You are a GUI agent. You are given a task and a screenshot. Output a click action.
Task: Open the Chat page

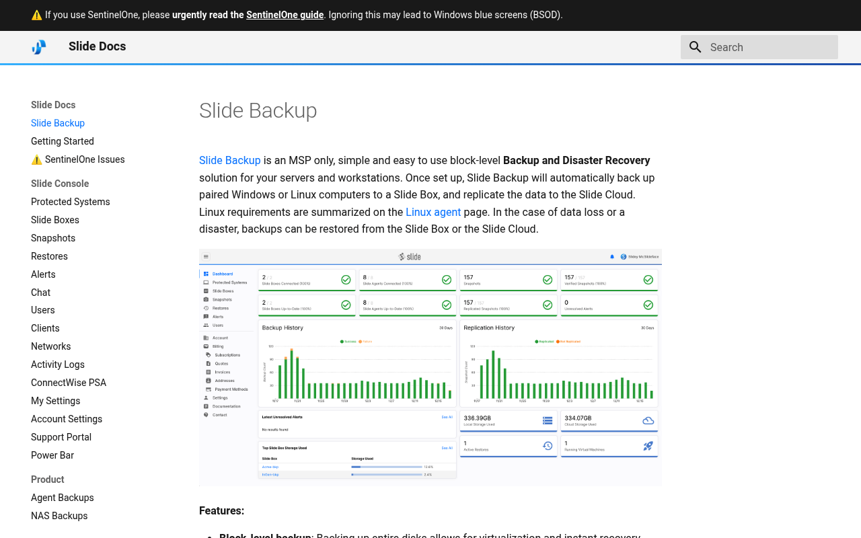point(40,293)
